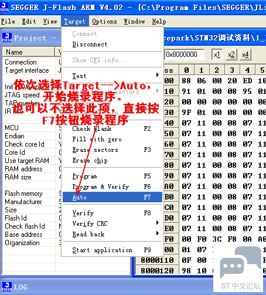This screenshot has width=266, height=295.
Task: Click column header 2 in hex view
Action: [217, 70]
